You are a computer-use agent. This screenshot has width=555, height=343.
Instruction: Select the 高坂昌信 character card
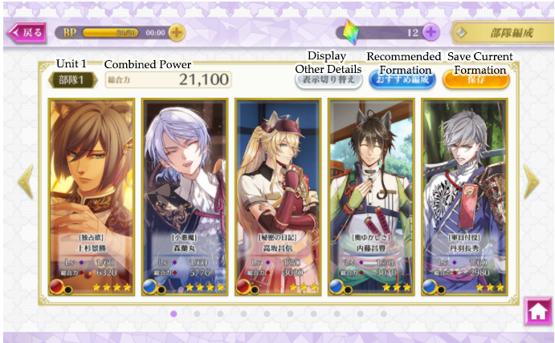click(x=278, y=197)
